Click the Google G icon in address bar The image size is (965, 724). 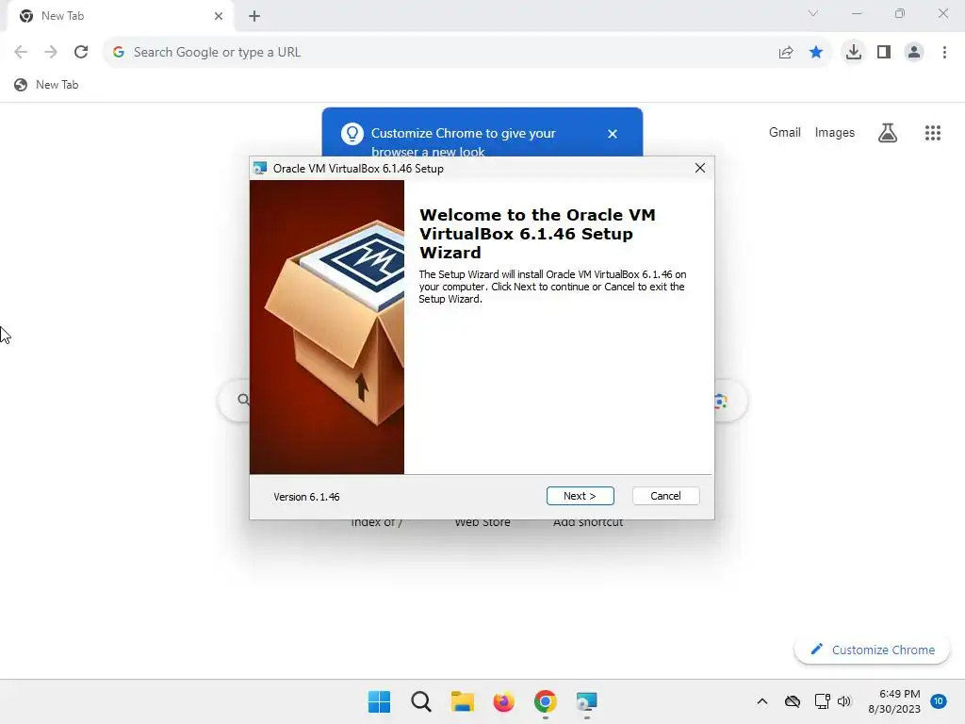click(119, 53)
